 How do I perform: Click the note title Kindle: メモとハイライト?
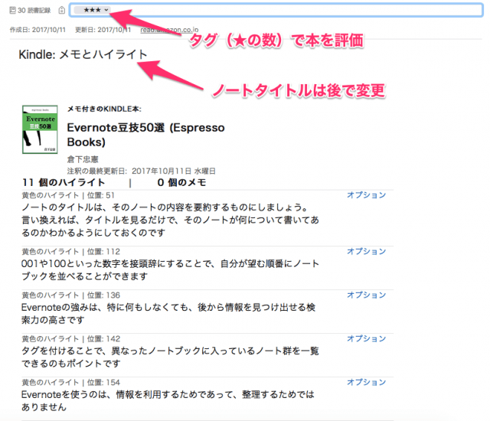point(83,54)
